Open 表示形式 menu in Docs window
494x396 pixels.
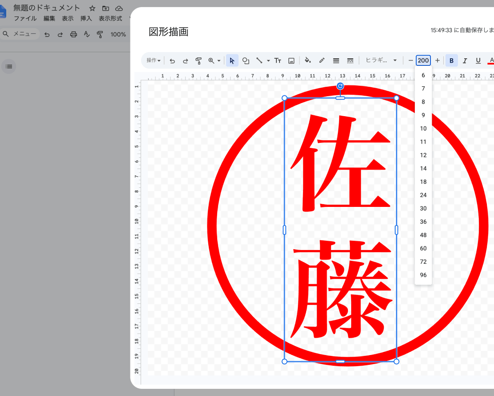click(110, 18)
